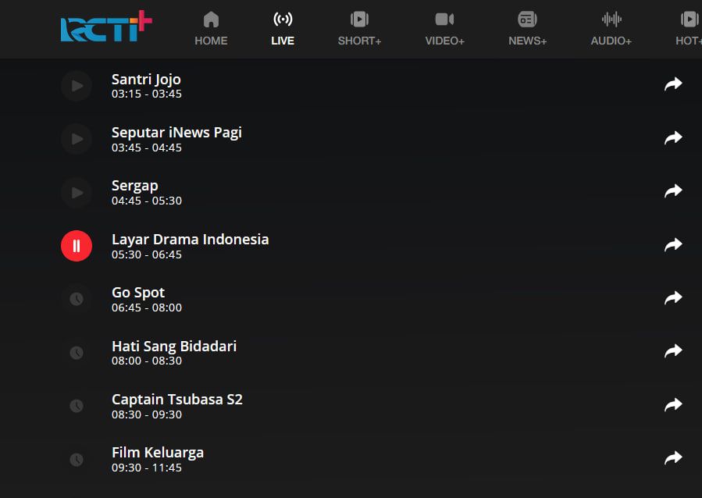702x498 pixels.
Task: Click the clock icon for Go Spot
Action: click(x=77, y=299)
